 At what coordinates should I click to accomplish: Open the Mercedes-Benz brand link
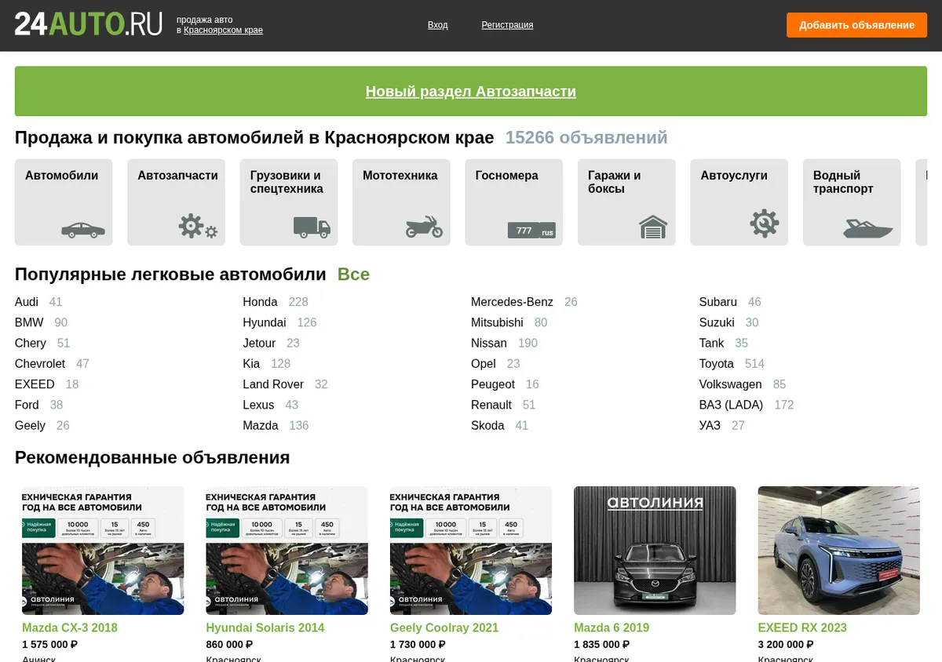point(512,302)
